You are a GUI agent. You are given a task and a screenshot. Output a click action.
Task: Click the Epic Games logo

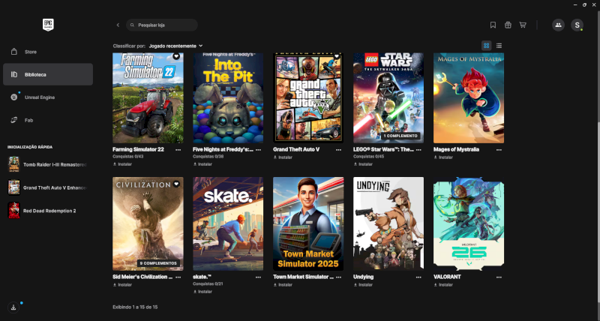click(48, 25)
